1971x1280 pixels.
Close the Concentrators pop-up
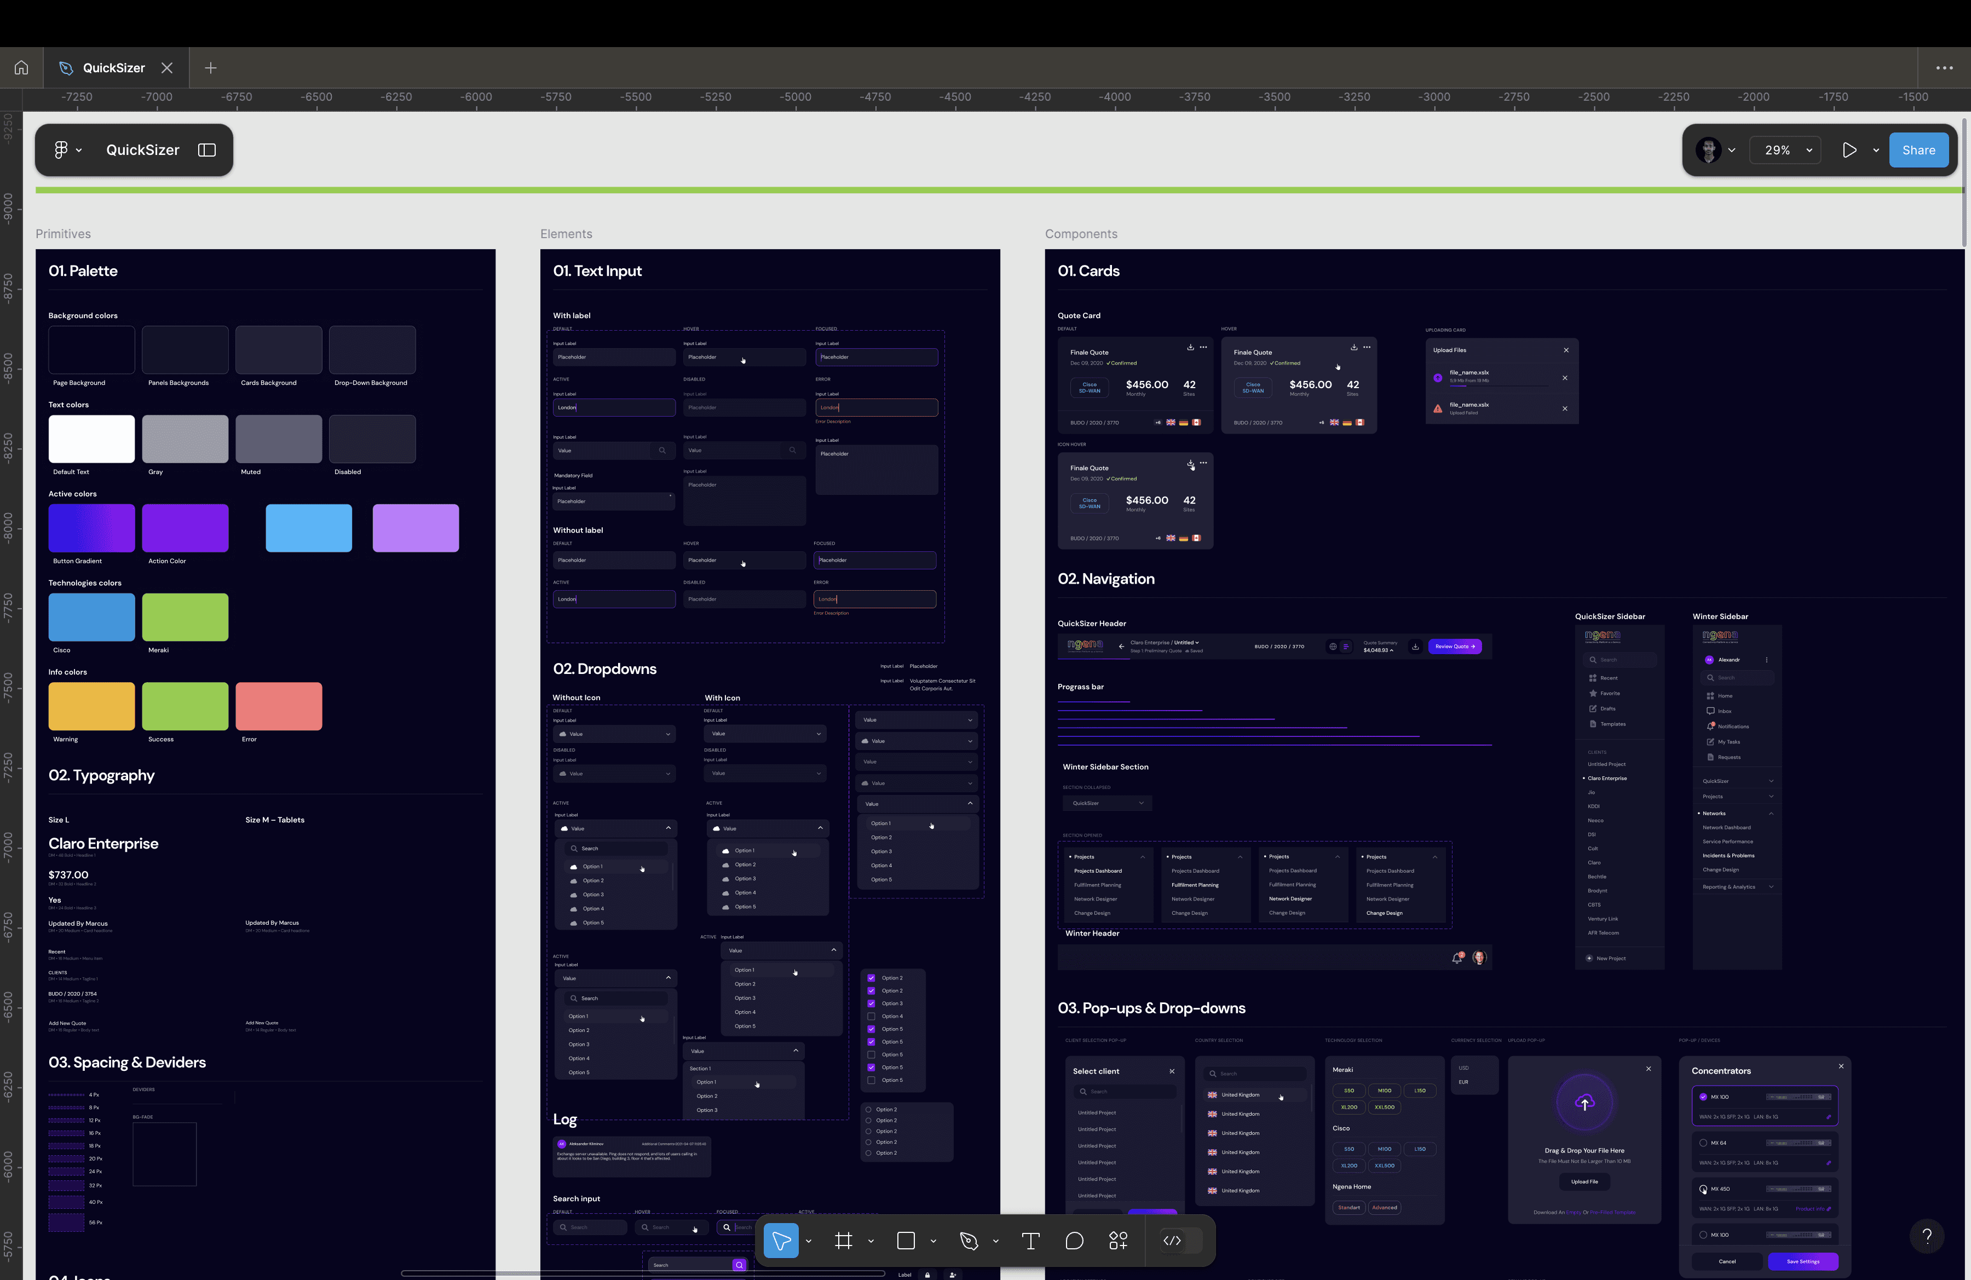point(1841,1066)
